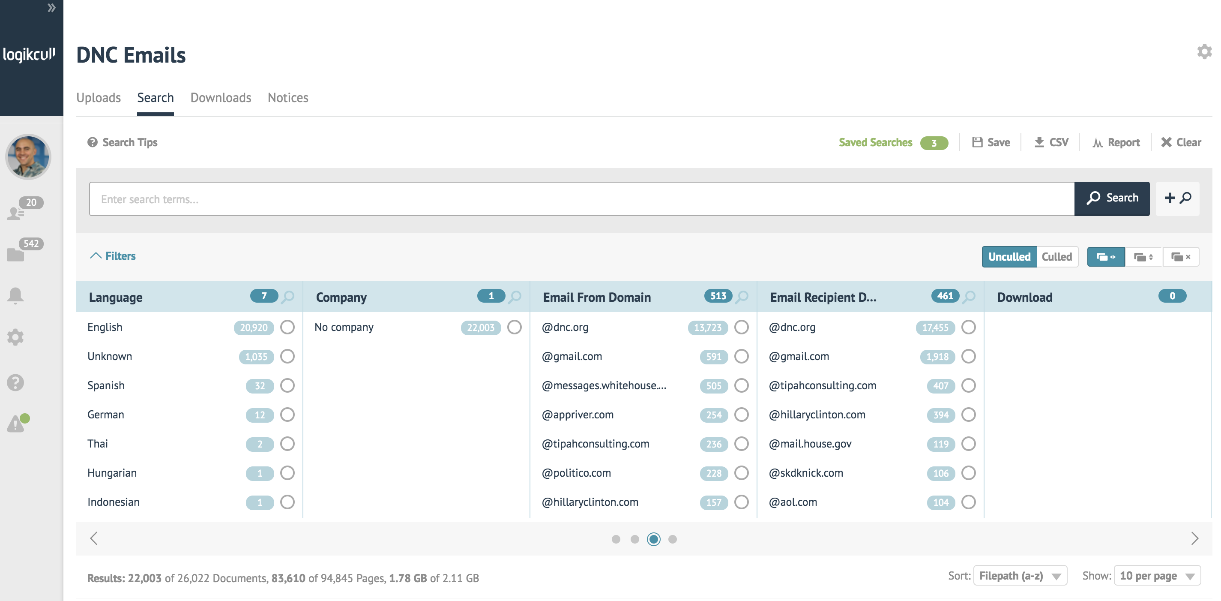
Task: Click the search terms input field
Action: pos(581,199)
